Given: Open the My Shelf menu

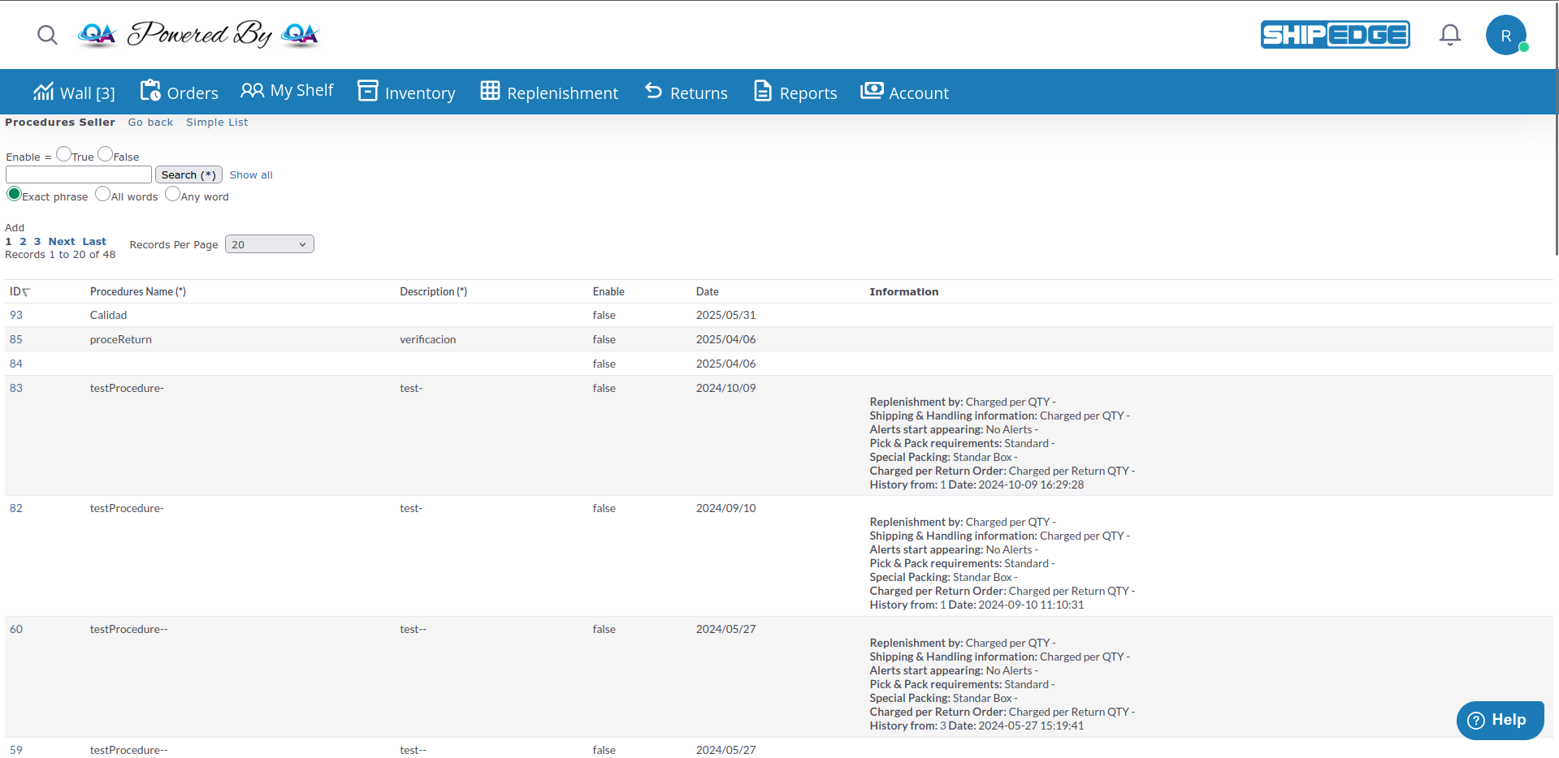Looking at the screenshot, I should pos(287,91).
